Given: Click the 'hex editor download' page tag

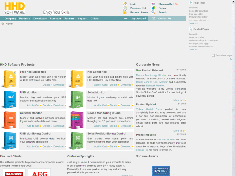Looking at the screenshot, I should 198,11.
